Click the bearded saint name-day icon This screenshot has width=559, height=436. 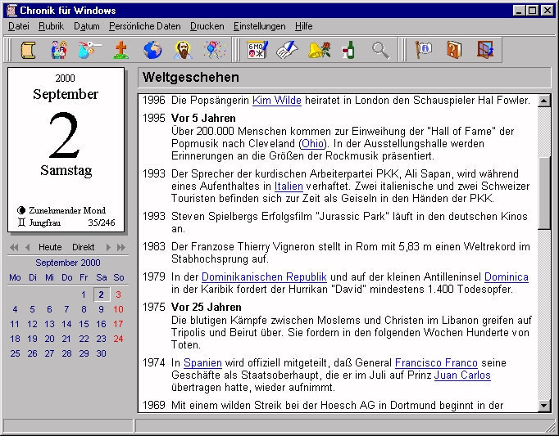click(183, 50)
